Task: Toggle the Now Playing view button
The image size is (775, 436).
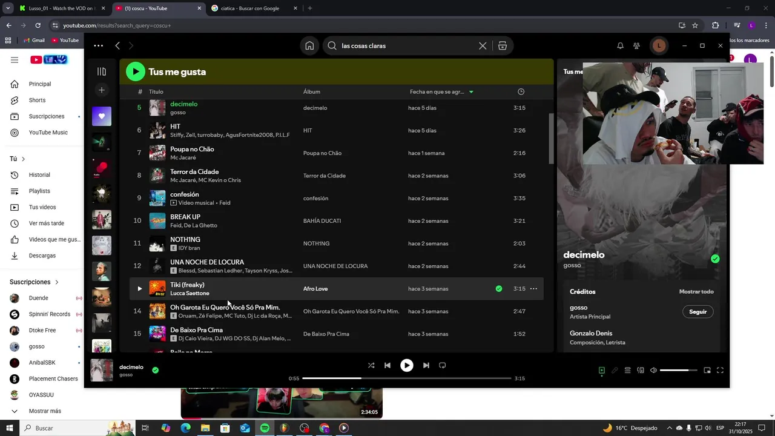Action: coord(602,371)
